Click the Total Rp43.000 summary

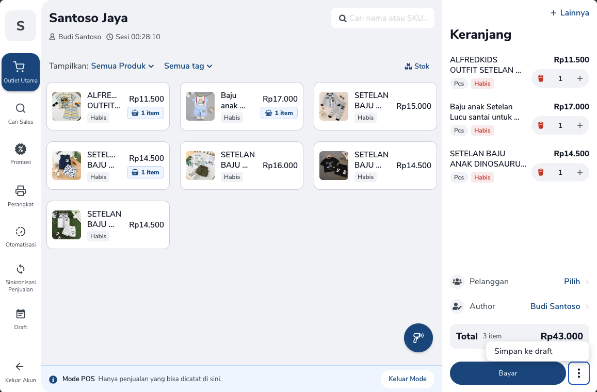(x=519, y=336)
